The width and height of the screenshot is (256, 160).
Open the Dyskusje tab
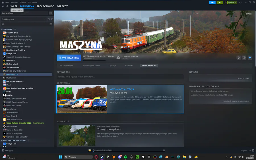(112, 65)
